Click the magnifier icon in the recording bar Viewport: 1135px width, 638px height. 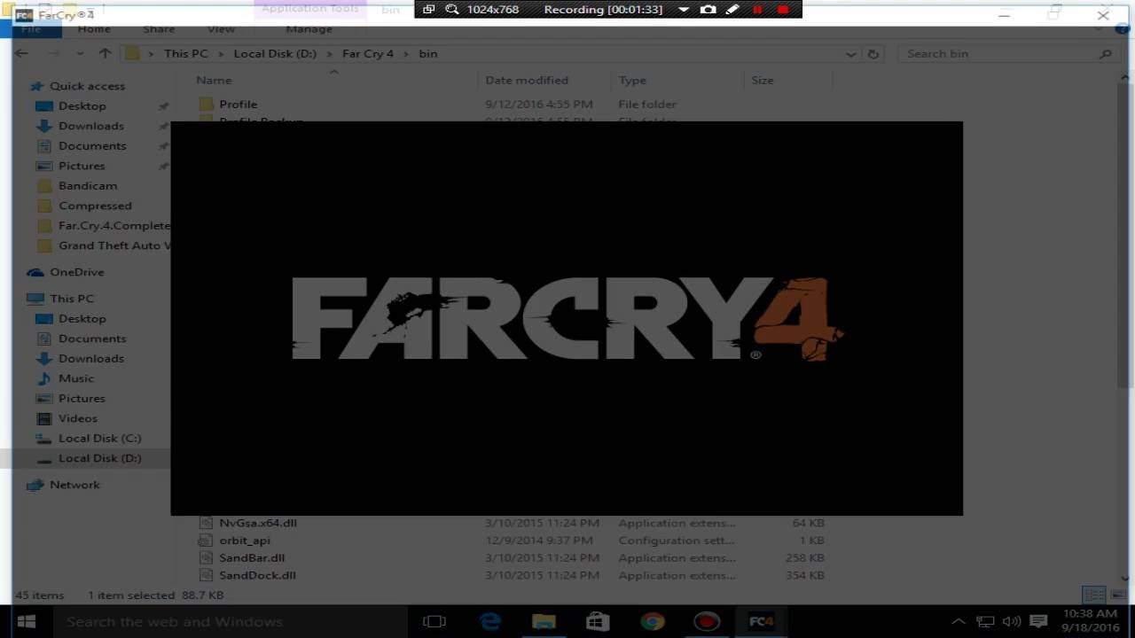point(452,9)
